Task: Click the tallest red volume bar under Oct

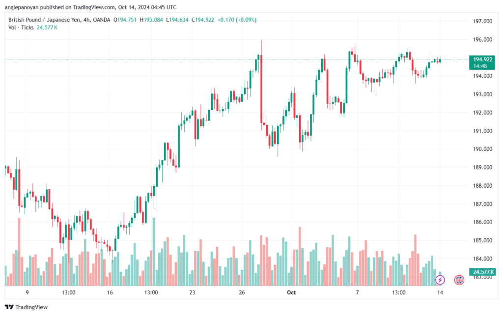Action: [300, 257]
